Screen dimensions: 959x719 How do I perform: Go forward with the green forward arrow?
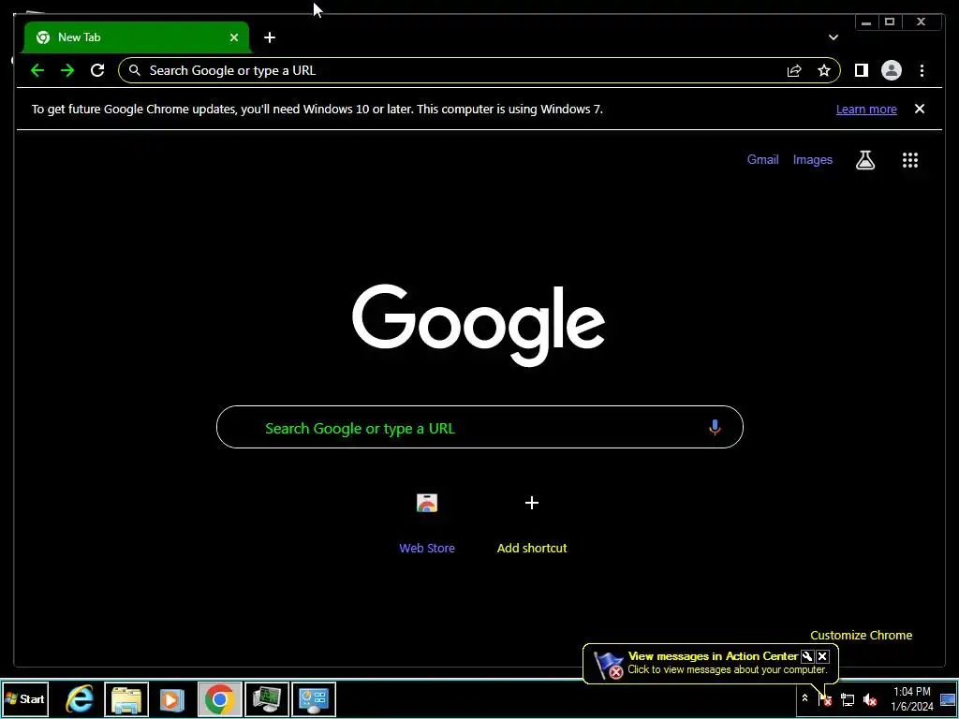[x=67, y=70]
